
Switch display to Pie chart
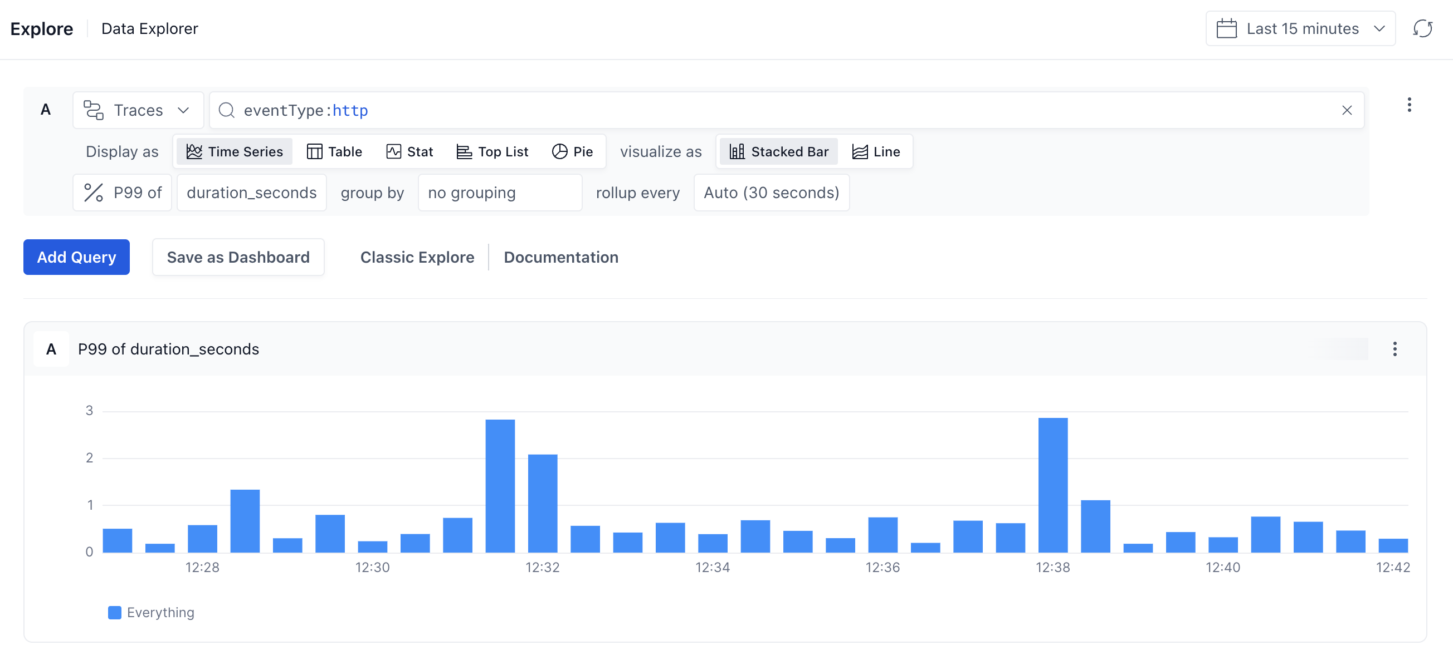tap(572, 151)
